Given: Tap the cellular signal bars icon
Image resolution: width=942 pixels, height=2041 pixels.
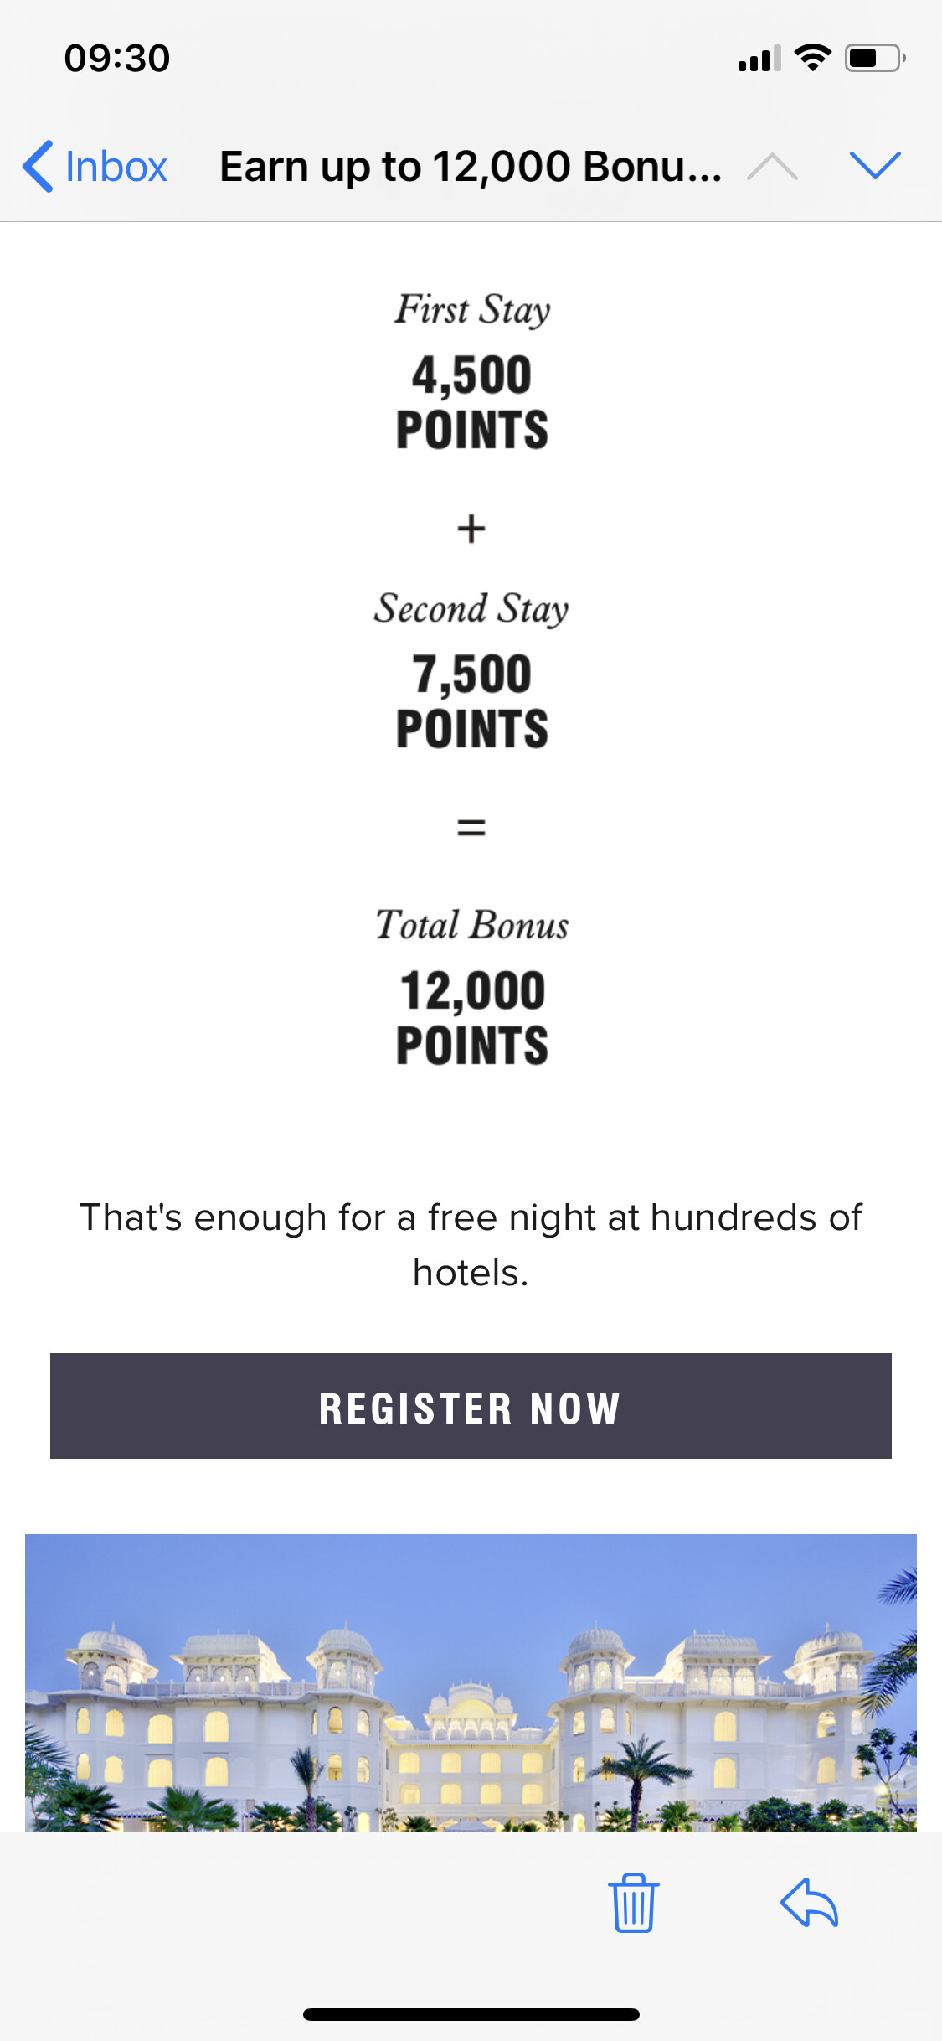Looking at the screenshot, I should tap(759, 59).
